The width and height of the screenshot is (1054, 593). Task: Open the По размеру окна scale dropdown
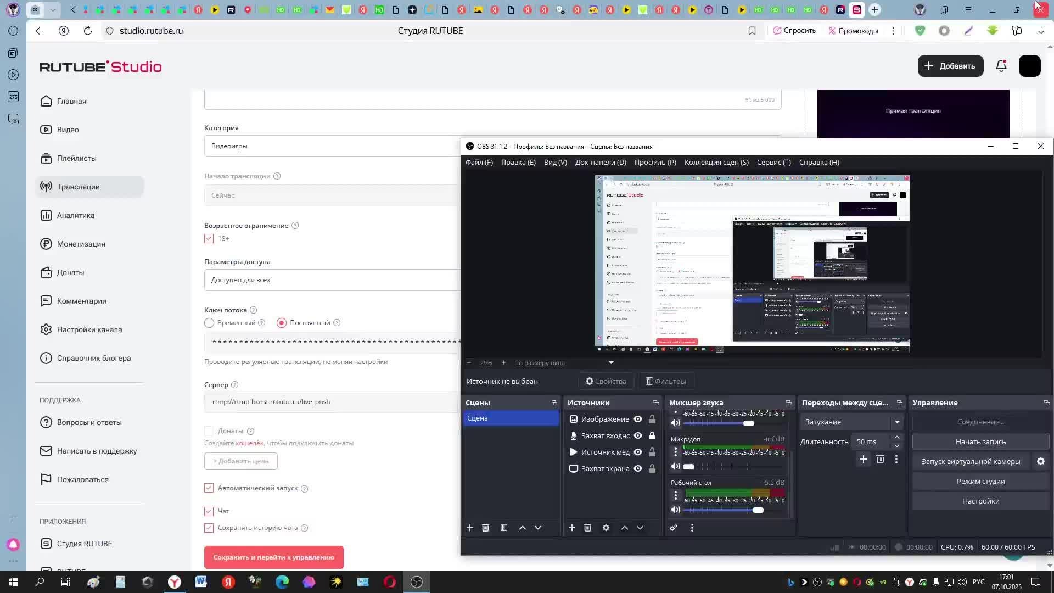(611, 363)
